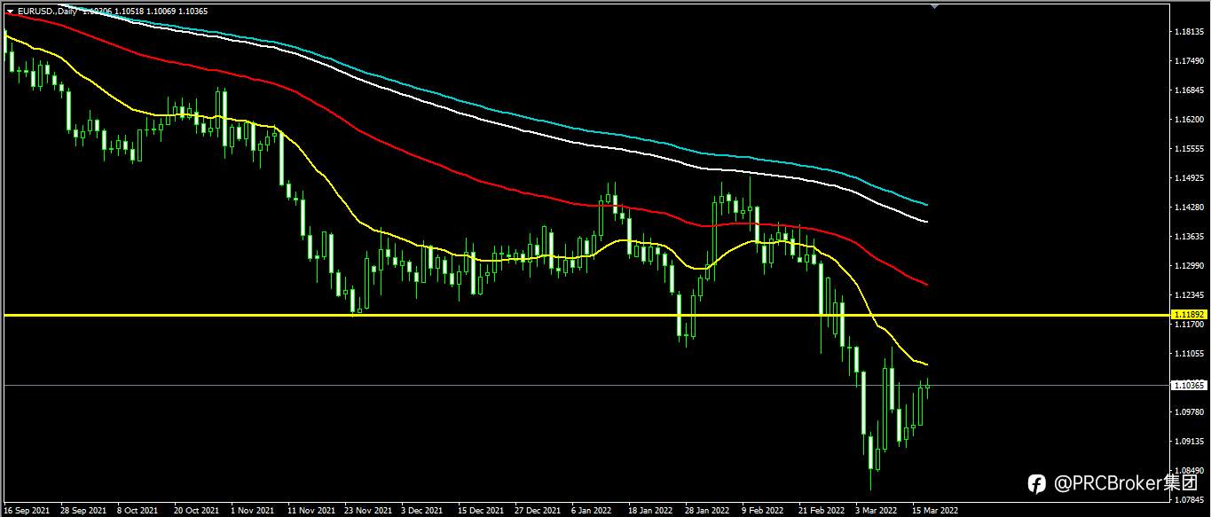This screenshot has height=517, width=1211.
Task: Click the EURUSD.,Daily chart title text
Action: (x=47, y=11)
